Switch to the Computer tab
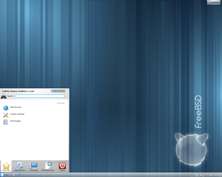222x177 pixels. [34, 166]
